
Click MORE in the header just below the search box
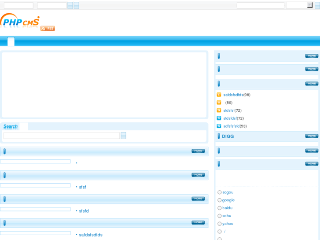[198, 151]
